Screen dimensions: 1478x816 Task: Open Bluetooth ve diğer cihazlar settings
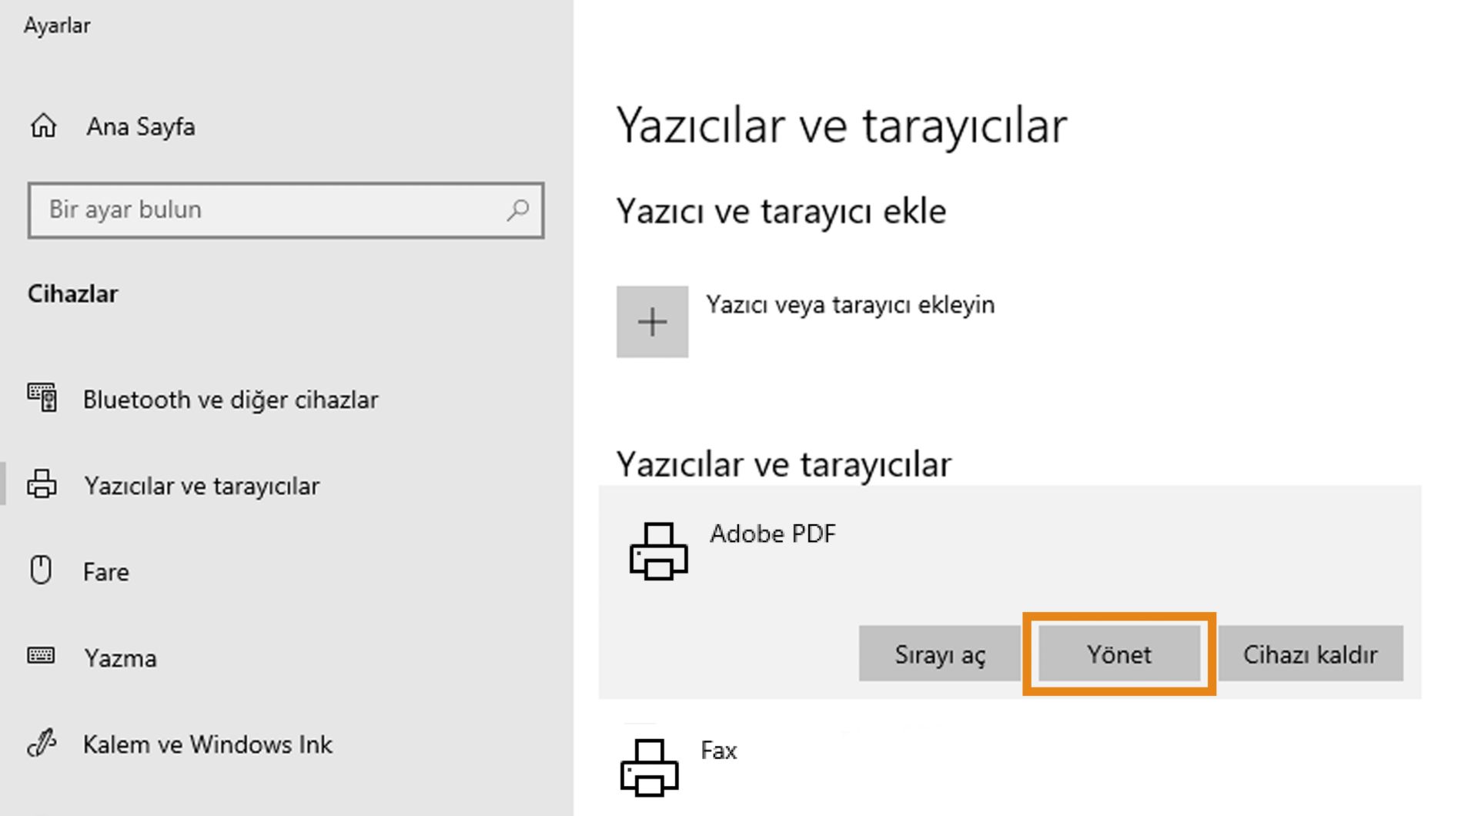pyautogui.click(x=230, y=399)
